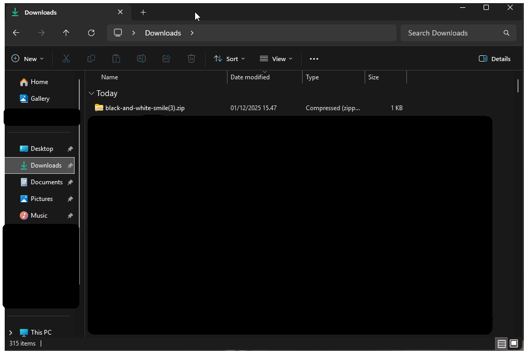This screenshot has height=356, width=530.
Task: Open the See more ellipsis menu
Action: click(314, 59)
